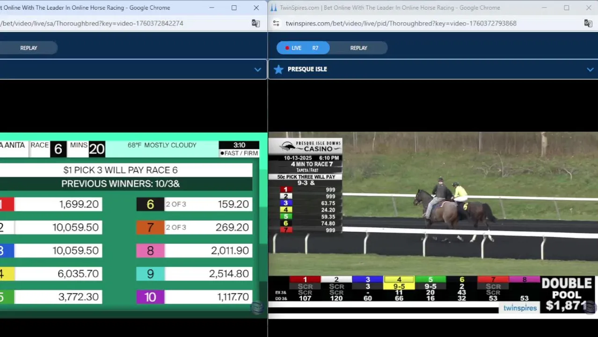Open site info icon in right window address bar
The height and width of the screenshot is (337, 598).
point(276,23)
